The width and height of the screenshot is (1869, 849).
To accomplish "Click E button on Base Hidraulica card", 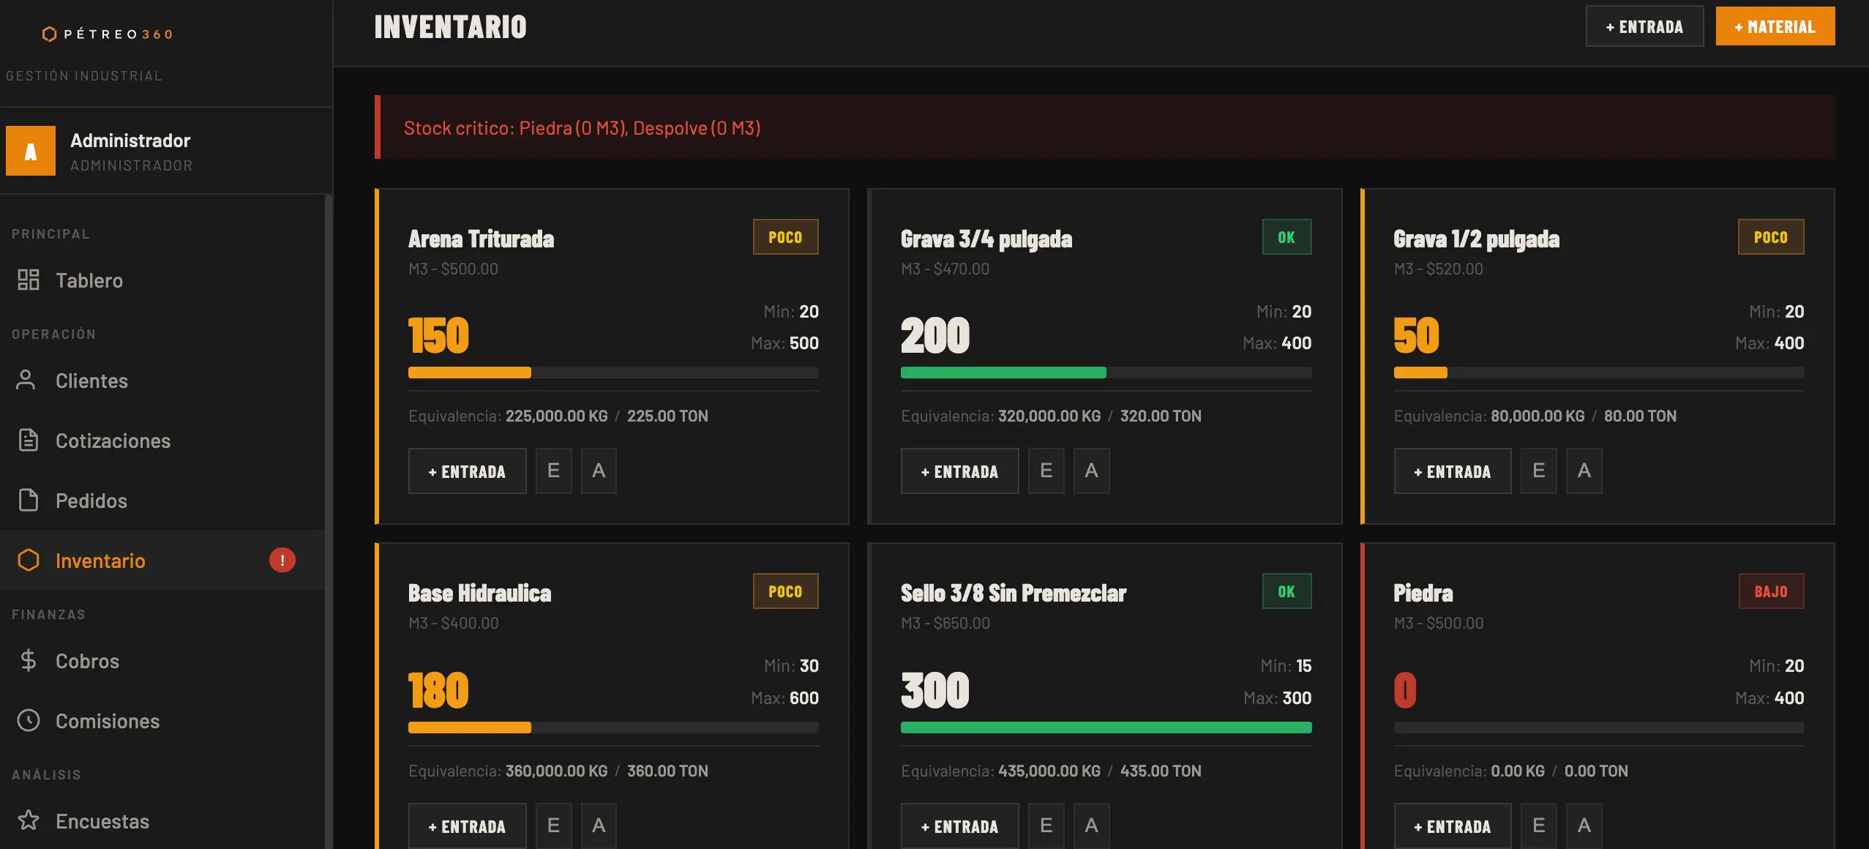I will tap(554, 826).
